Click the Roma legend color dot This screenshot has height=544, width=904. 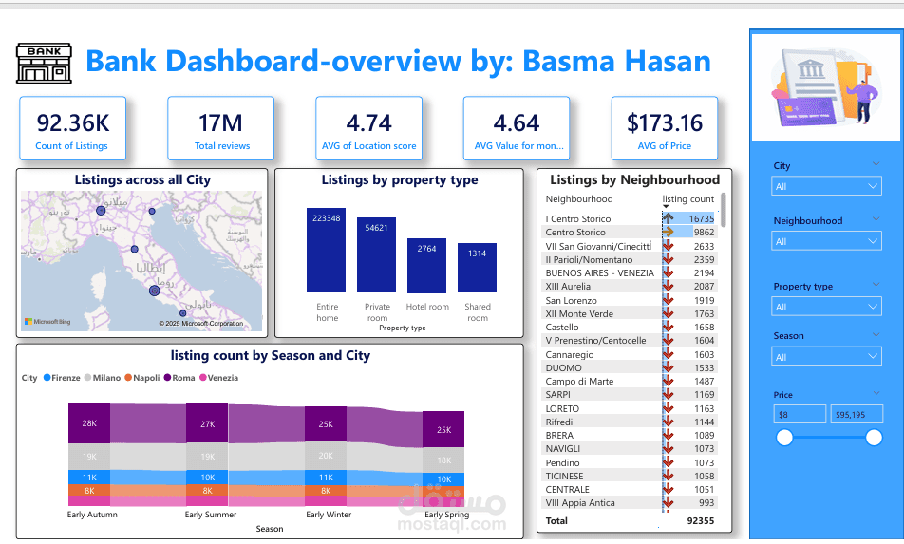click(x=167, y=378)
